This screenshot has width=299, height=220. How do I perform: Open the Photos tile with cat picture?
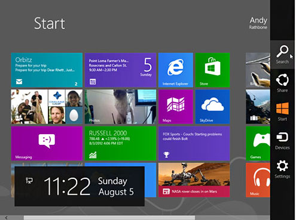point(120,107)
